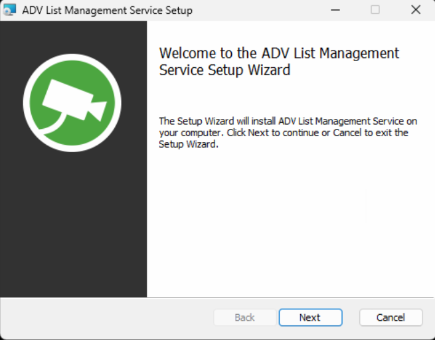This screenshot has height=340, width=435.
Task: Click the grey footer area left of Back
Action: click(106, 317)
